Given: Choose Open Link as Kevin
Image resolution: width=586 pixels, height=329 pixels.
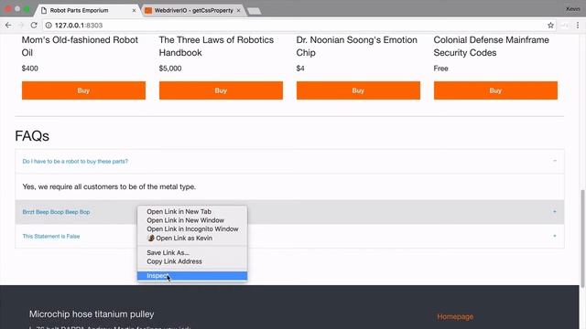Looking at the screenshot, I should (x=192, y=238).
